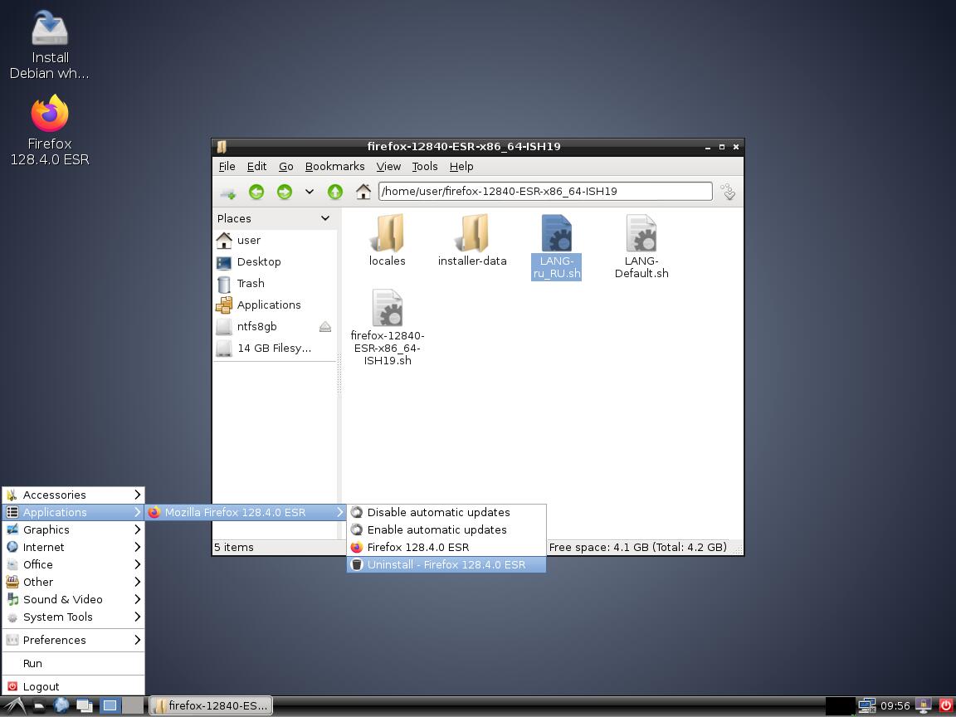
Task: Click the '5 items' status bar text
Action: click(234, 548)
